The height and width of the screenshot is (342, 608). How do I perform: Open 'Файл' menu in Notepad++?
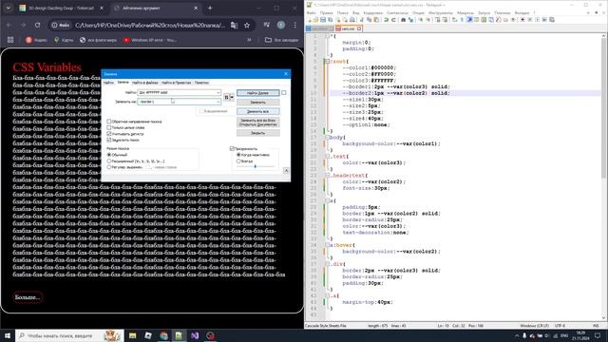point(312,12)
